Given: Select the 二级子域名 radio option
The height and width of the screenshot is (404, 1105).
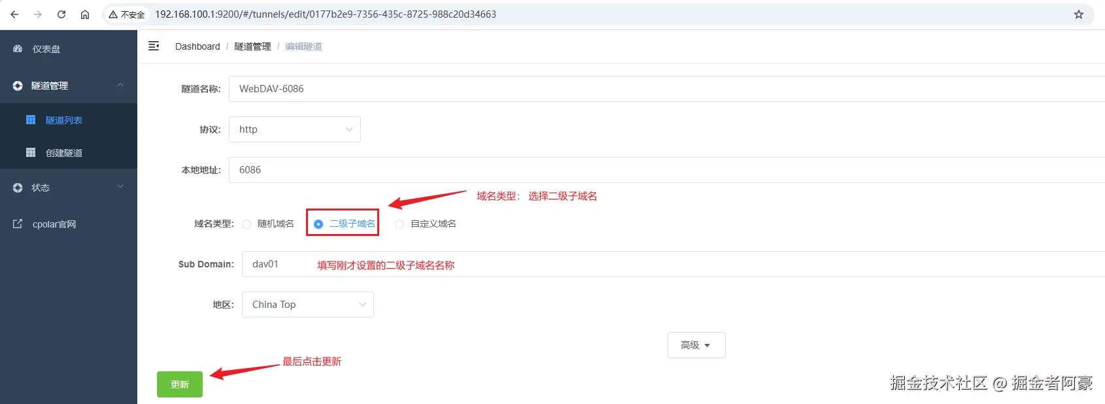Looking at the screenshot, I should (318, 224).
